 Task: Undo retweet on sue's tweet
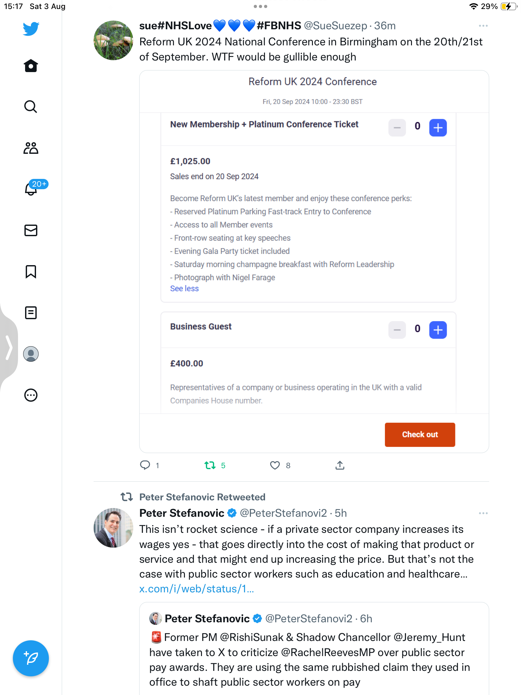(x=210, y=465)
